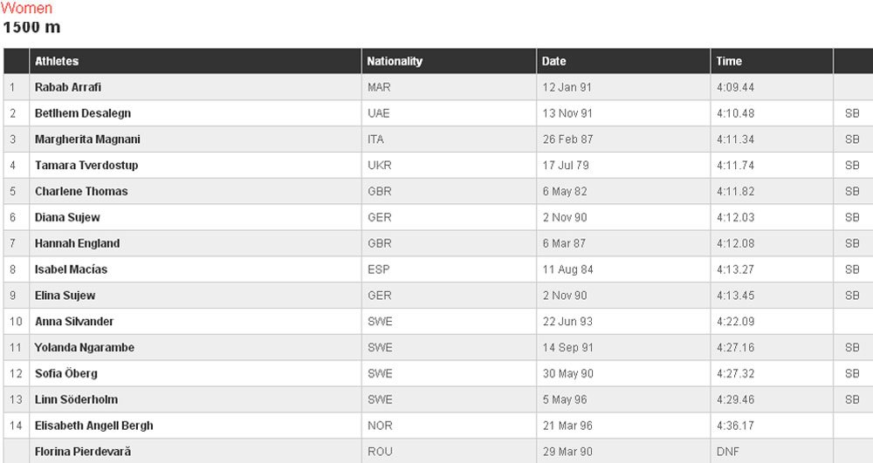Open Tamara Tverdostup's entry
Viewport: 873px width, 463px height.
86,165
